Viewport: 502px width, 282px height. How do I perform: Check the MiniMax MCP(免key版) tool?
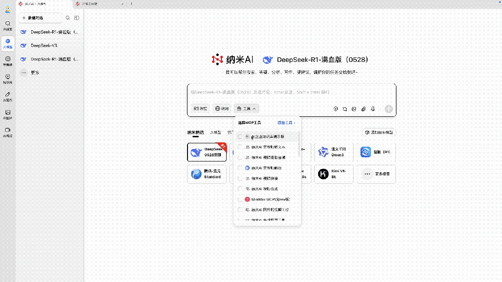(x=240, y=200)
